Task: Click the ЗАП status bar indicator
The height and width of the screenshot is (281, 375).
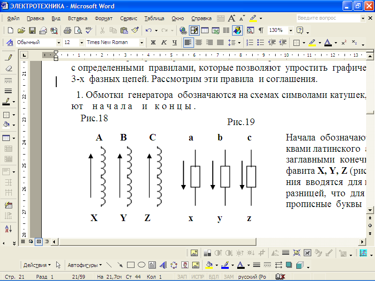Action: 182,277
